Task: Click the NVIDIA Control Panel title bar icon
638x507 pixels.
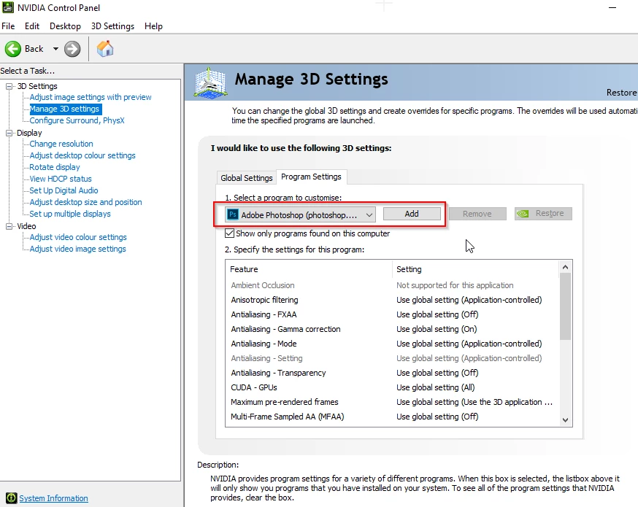Action: 8,8
